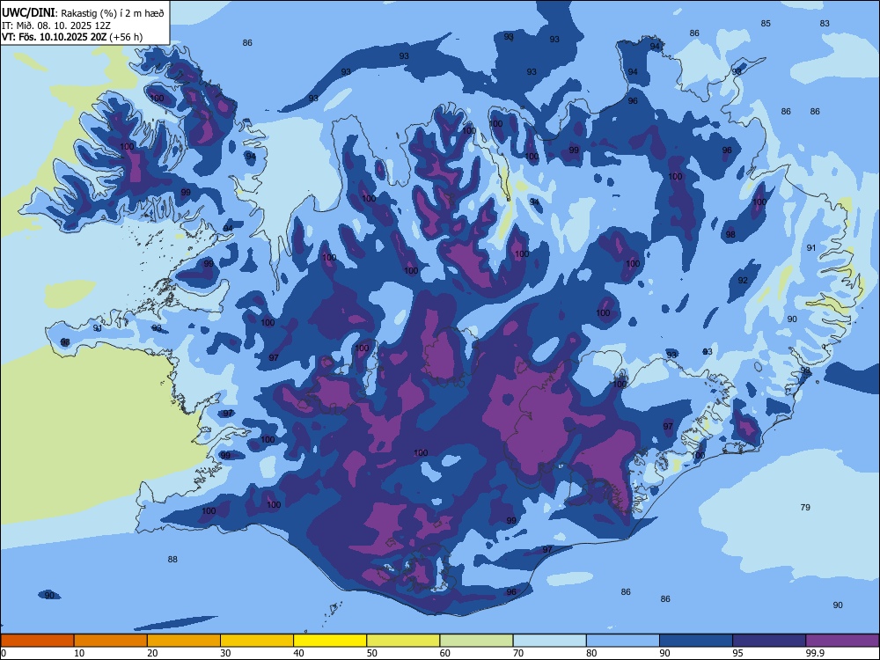Screen dimensions: 880x660
Task: Click the dark orange 0–10 legend swatch
Action: tap(37, 641)
